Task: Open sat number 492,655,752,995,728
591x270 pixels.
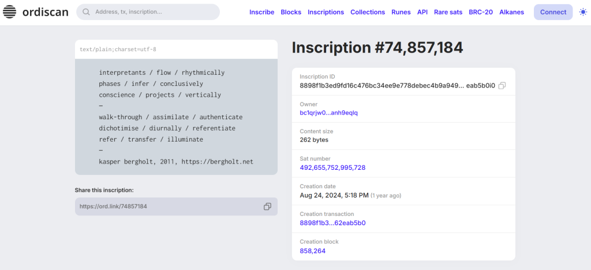Action: tap(332, 168)
